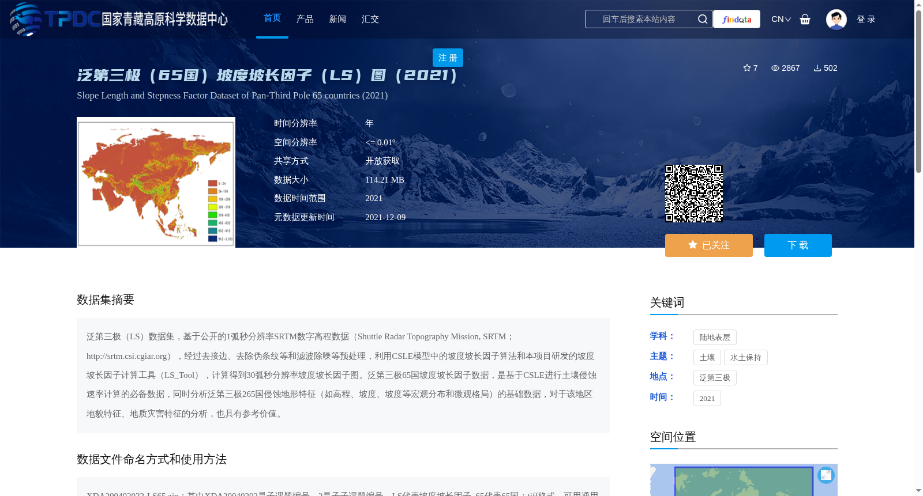Image resolution: width=923 pixels, height=496 pixels.
Task: Expand the CN language dropdown
Action: [x=781, y=19]
